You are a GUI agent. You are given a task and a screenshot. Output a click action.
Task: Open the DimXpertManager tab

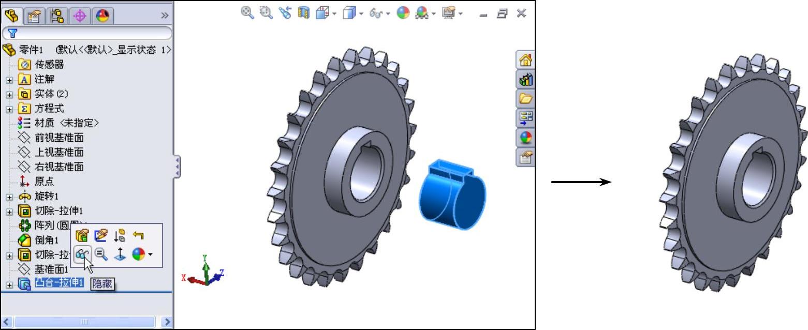79,16
